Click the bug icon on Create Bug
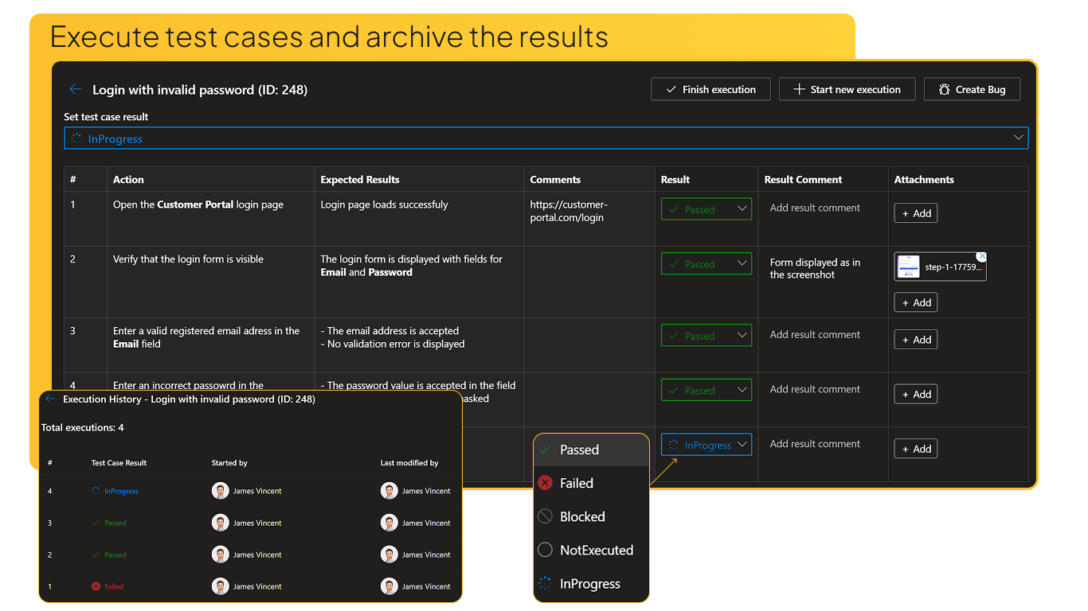Viewport: 1088px width, 611px height. (944, 89)
